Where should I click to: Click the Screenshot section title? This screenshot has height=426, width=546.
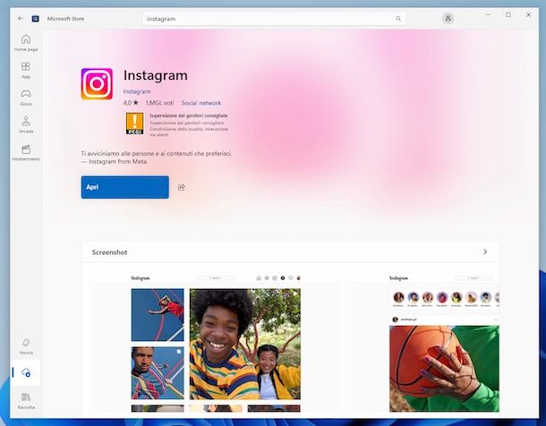click(109, 252)
